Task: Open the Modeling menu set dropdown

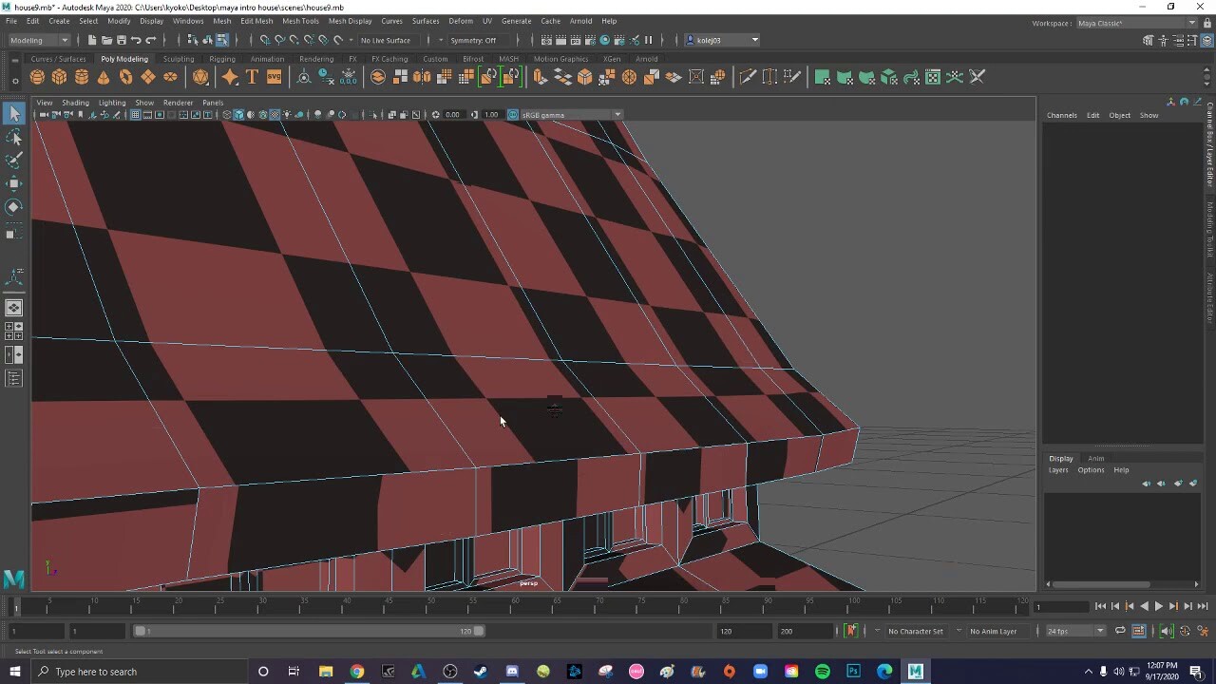Action: click(x=38, y=40)
